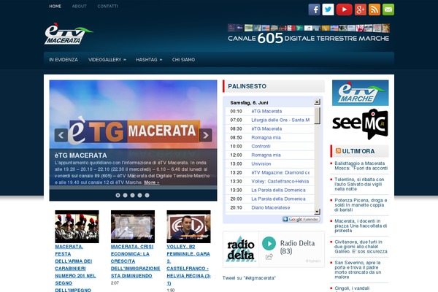The height and width of the screenshot is (292, 438).
Task: Open 'Potenza Picena, droga e soldi' news
Action: coord(361,205)
